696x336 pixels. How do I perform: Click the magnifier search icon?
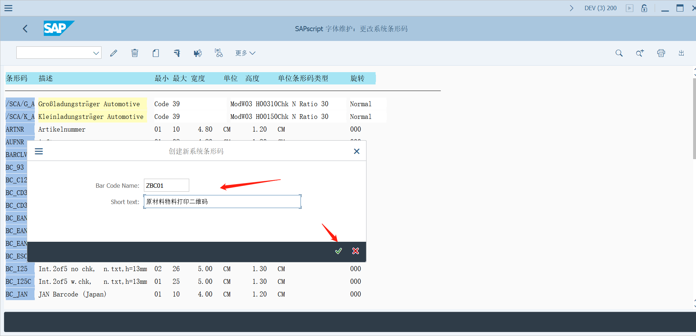click(619, 53)
